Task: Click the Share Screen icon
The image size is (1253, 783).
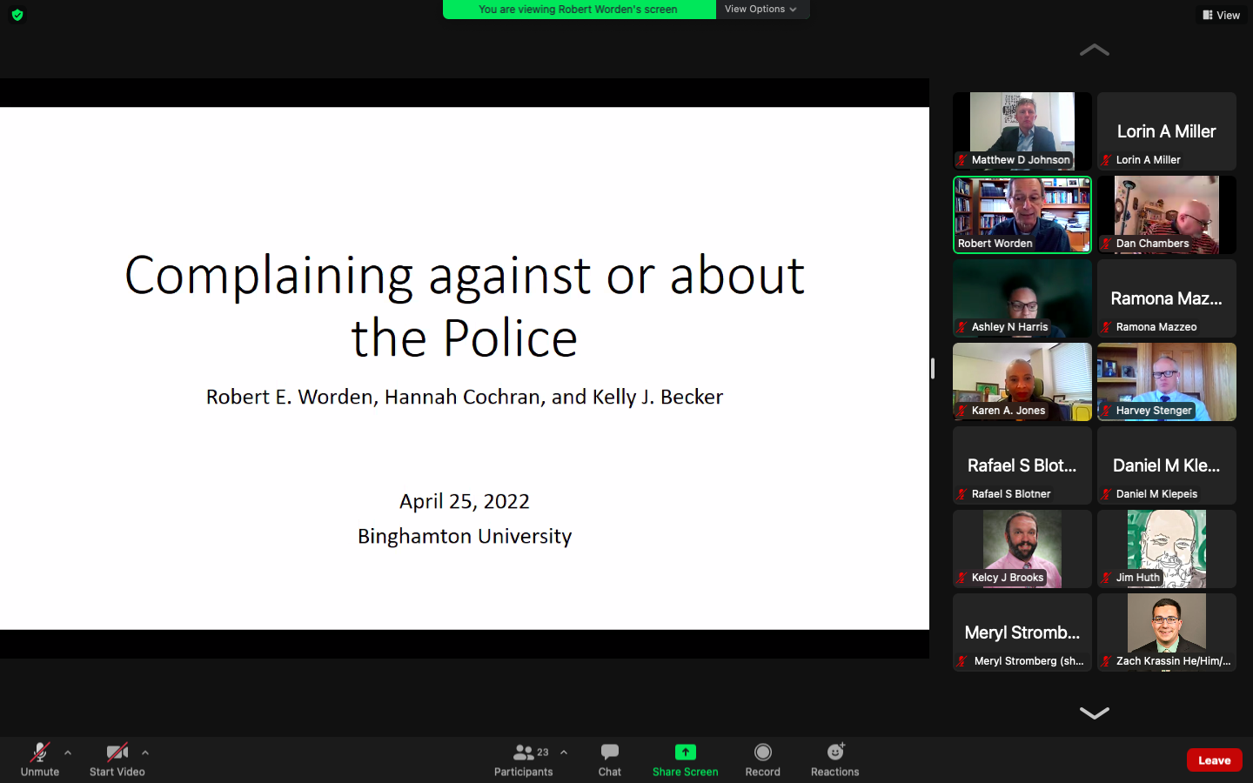Action: point(685,753)
